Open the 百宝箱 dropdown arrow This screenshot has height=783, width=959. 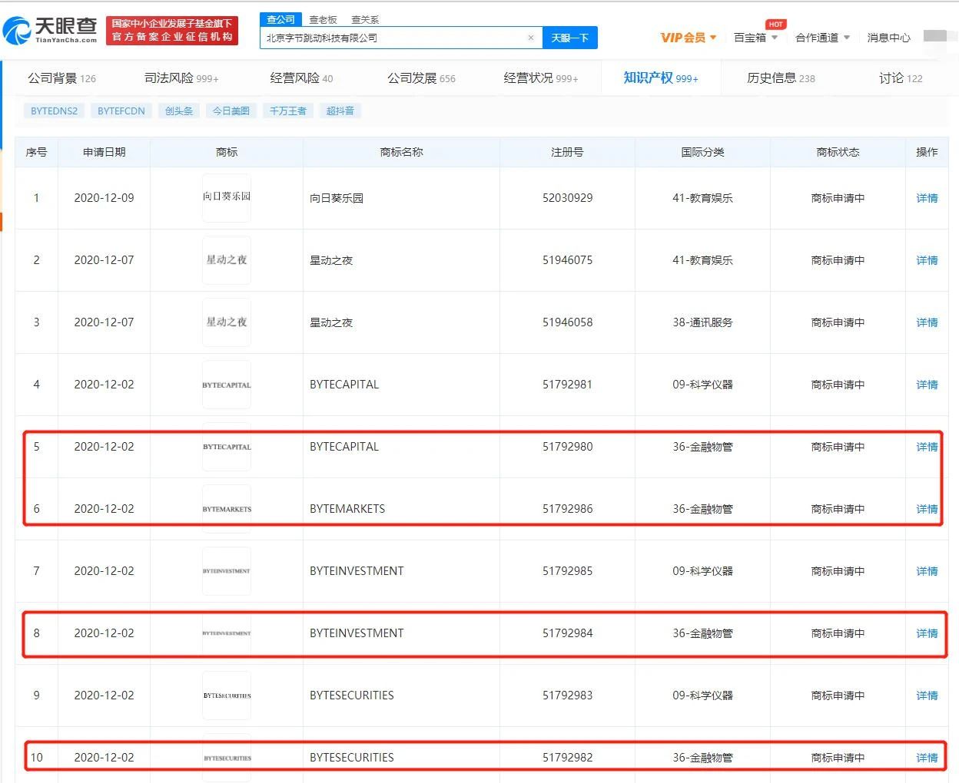pos(776,37)
